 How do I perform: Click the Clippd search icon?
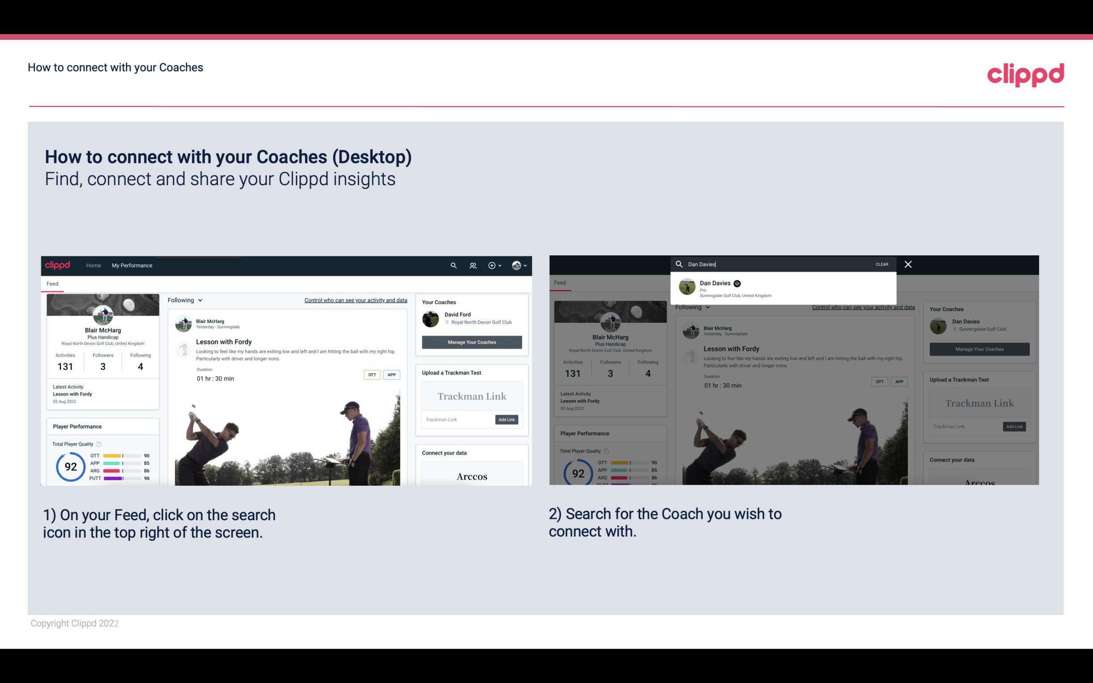point(452,265)
